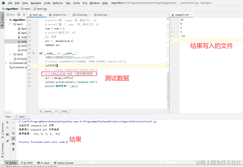Open the Refactor menu
The height and width of the screenshot is (167, 243).
pyautogui.click(x=58, y=3)
